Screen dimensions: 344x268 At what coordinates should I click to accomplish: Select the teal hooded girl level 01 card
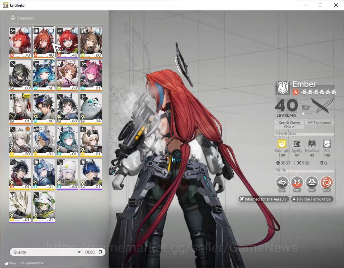(67, 141)
